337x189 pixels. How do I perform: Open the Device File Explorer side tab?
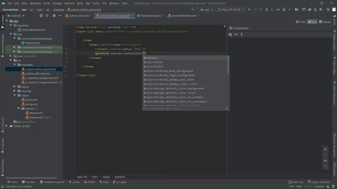tap(335, 146)
